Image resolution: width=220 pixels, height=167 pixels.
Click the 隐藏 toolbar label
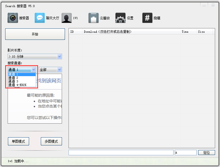[x=157, y=18]
